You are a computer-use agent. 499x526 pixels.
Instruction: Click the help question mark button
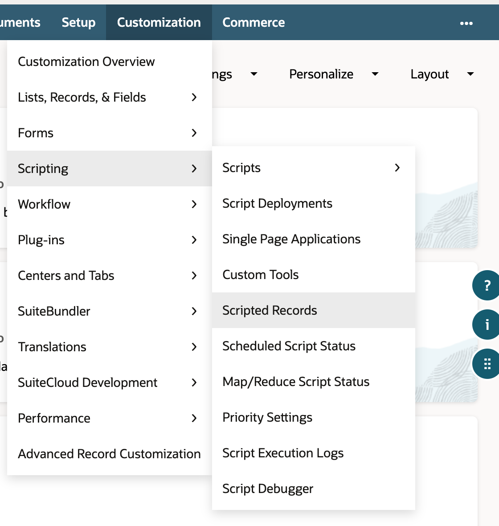click(x=487, y=285)
